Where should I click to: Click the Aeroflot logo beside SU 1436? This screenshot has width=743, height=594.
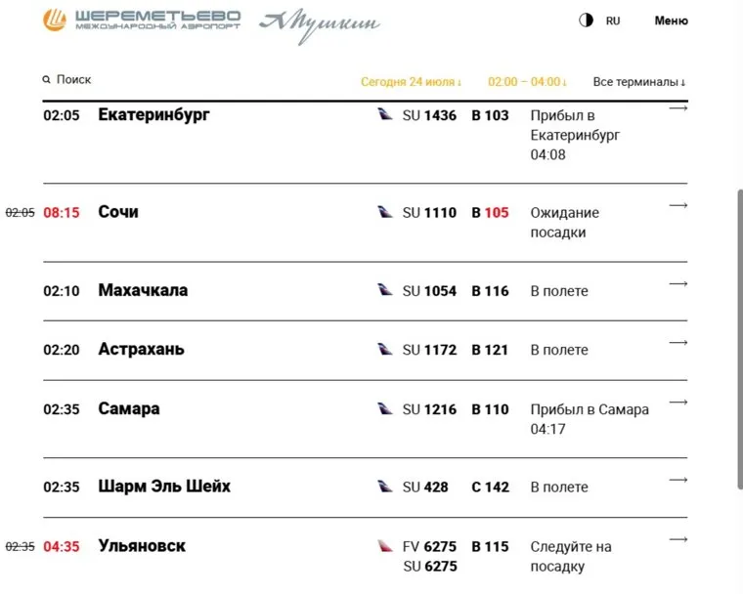385,114
